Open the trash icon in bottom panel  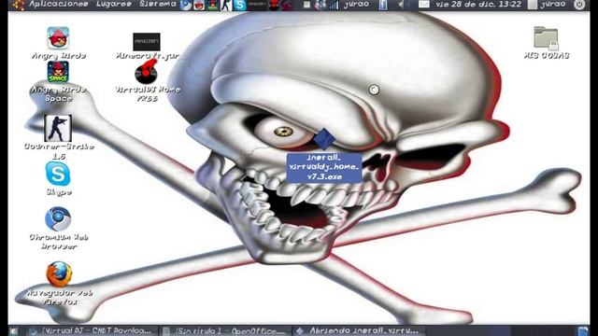click(583, 331)
